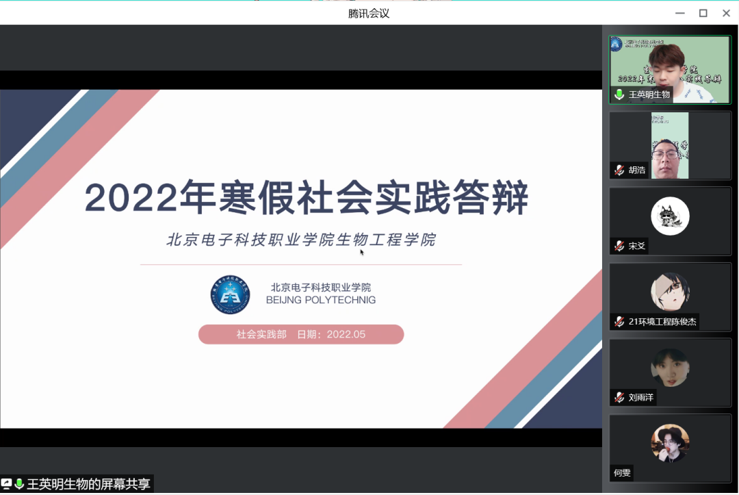The width and height of the screenshot is (739, 495).
Task: Click green mic icon in bottom-left sharing label
Action: (19, 484)
